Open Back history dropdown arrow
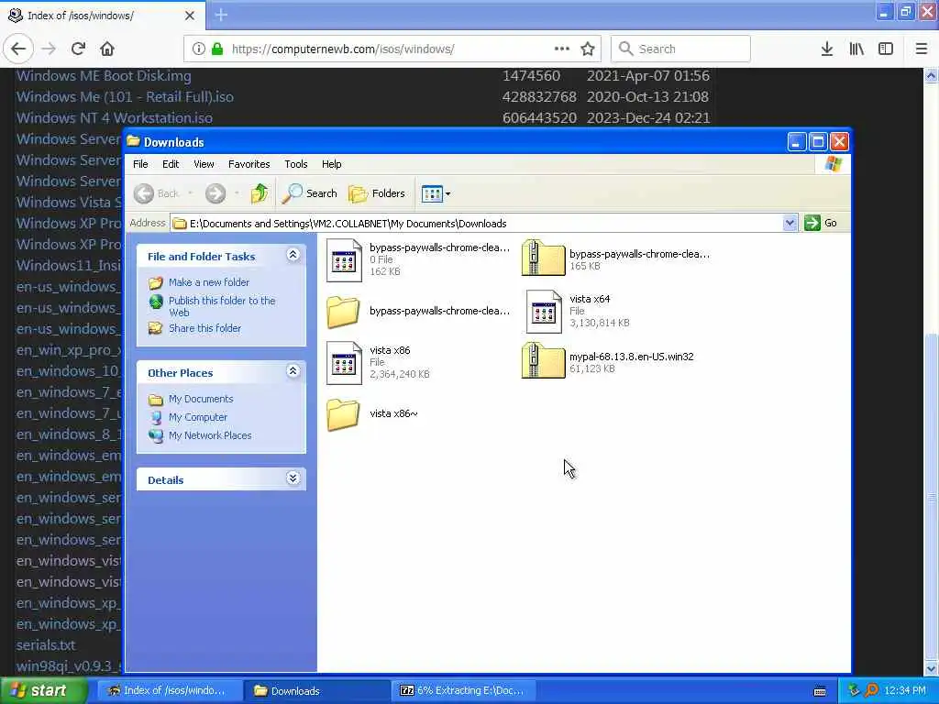Image resolution: width=939 pixels, height=704 pixels. click(x=191, y=193)
